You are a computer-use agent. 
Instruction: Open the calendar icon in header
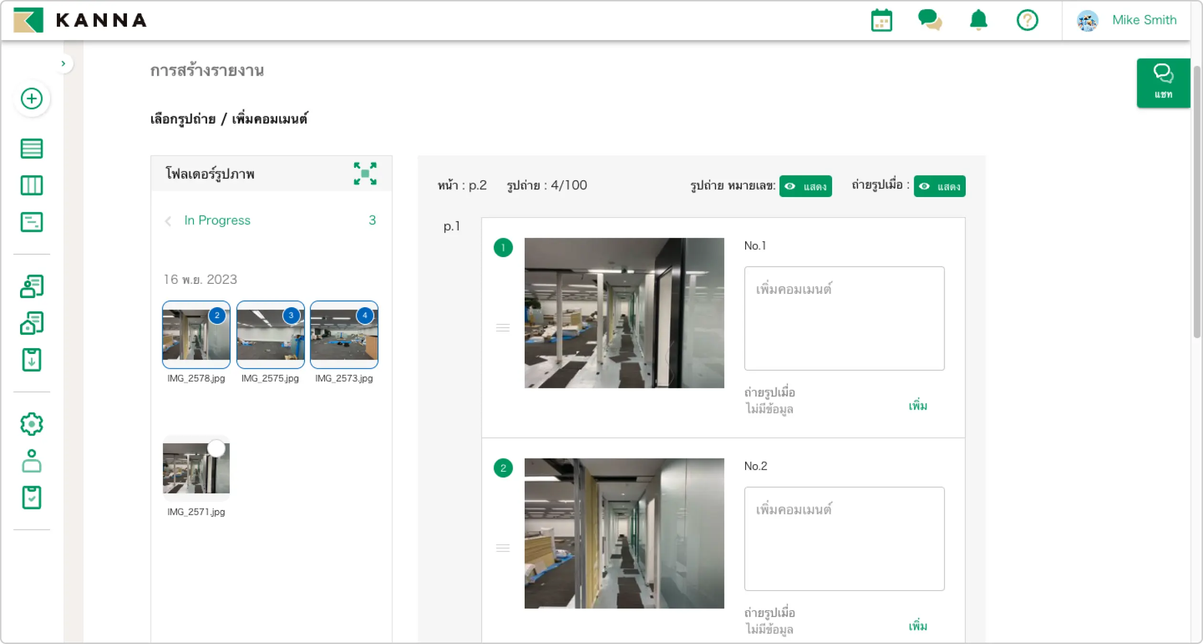tap(881, 21)
